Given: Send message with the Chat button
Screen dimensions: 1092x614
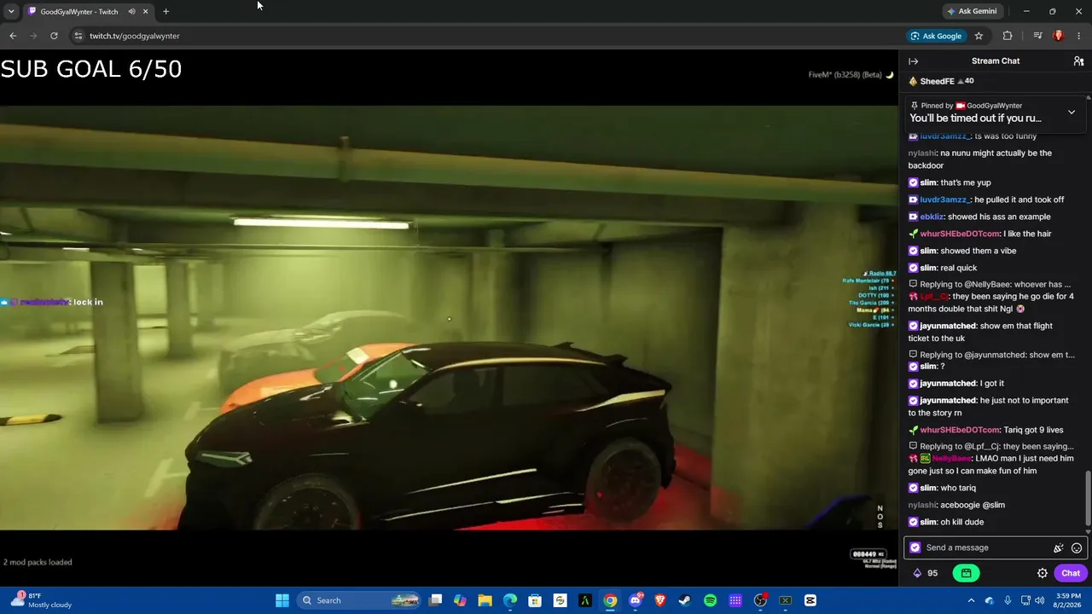Looking at the screenshot, I should pyautogui.click(x=1071, y=573).
